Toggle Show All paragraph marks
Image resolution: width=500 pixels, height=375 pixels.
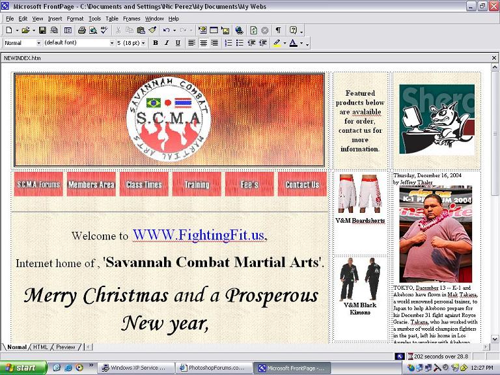click(278, 31)
